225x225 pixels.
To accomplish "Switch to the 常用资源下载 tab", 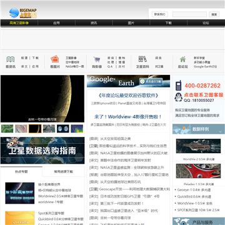I will point(63,172).
